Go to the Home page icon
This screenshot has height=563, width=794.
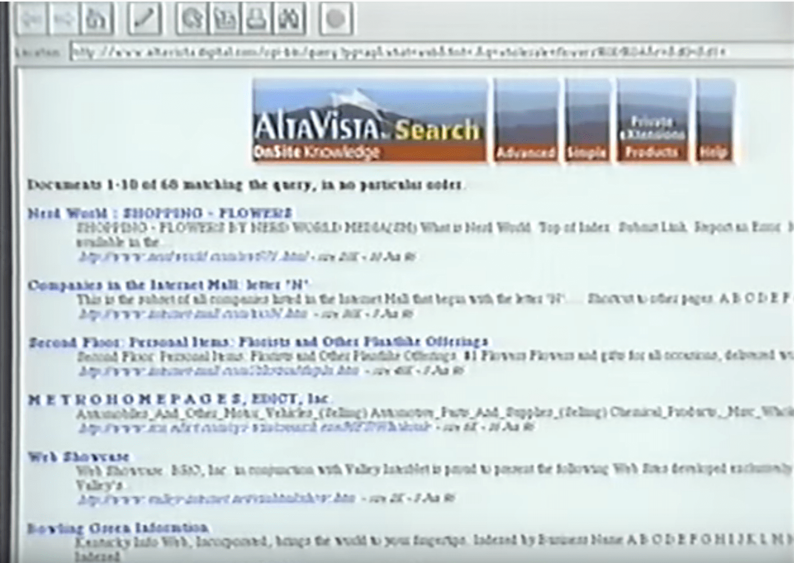pyautogui.click(x=98, y=20)
